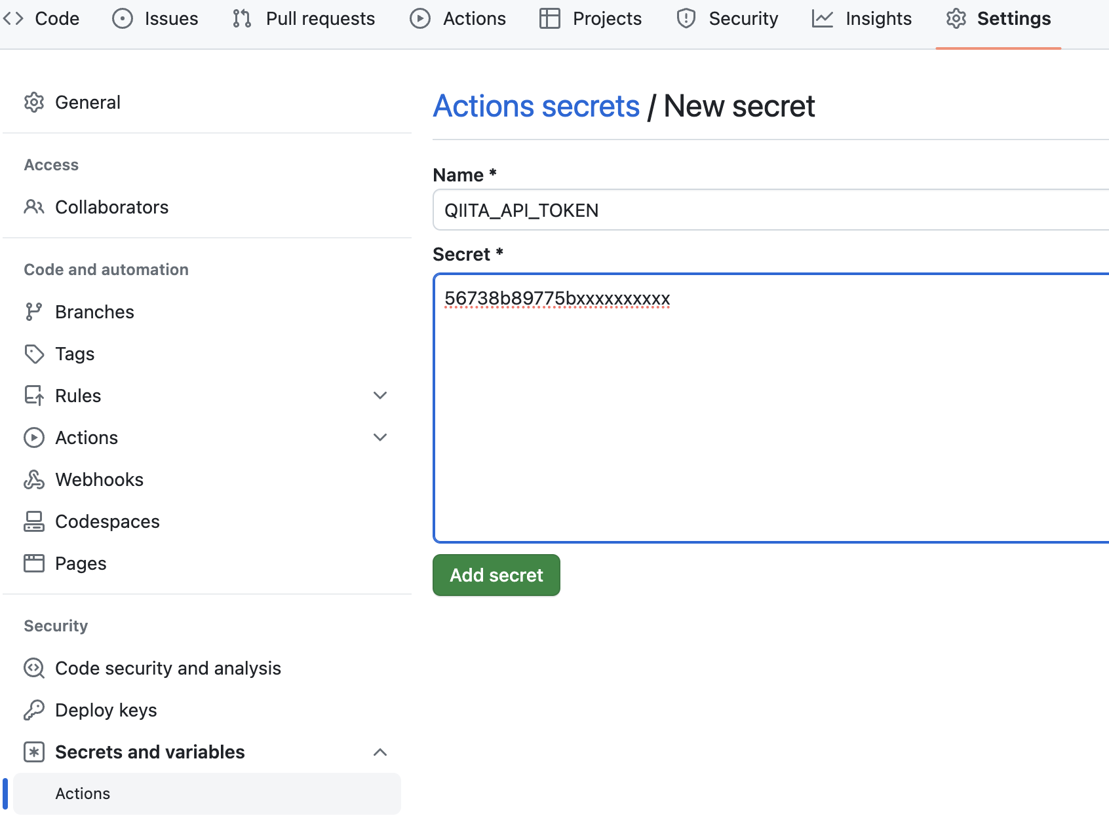Viewport: 1109px width, 820px height.
Task: Click the Branches git-branch icon
Action: pos(33,312)
